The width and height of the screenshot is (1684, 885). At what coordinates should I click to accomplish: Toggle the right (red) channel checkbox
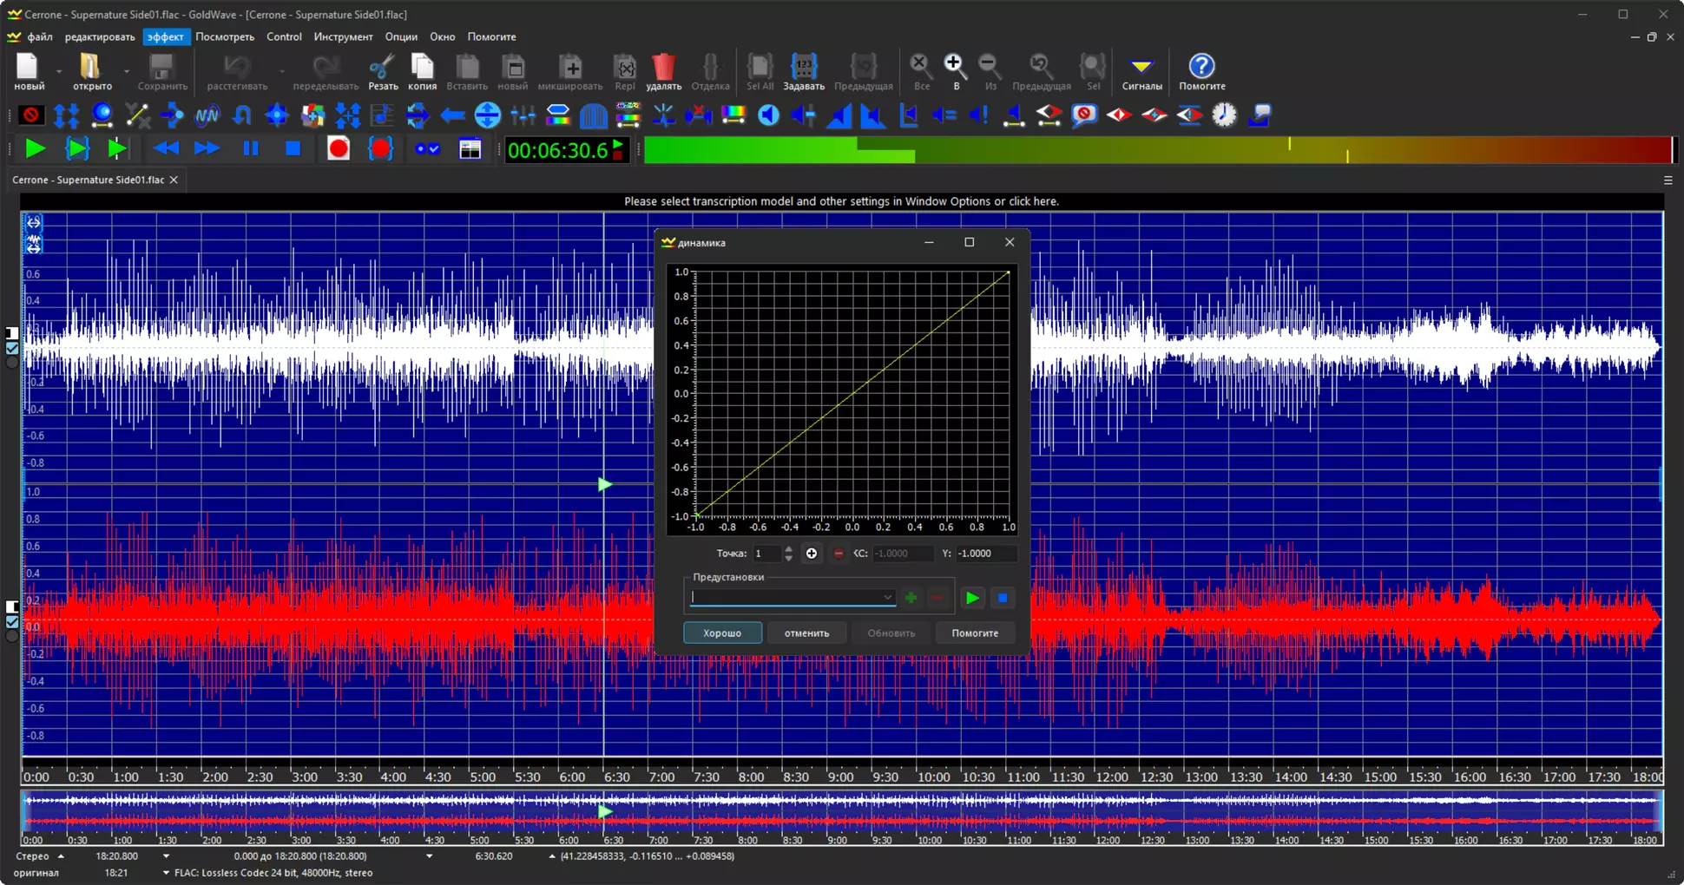(12, 622)
